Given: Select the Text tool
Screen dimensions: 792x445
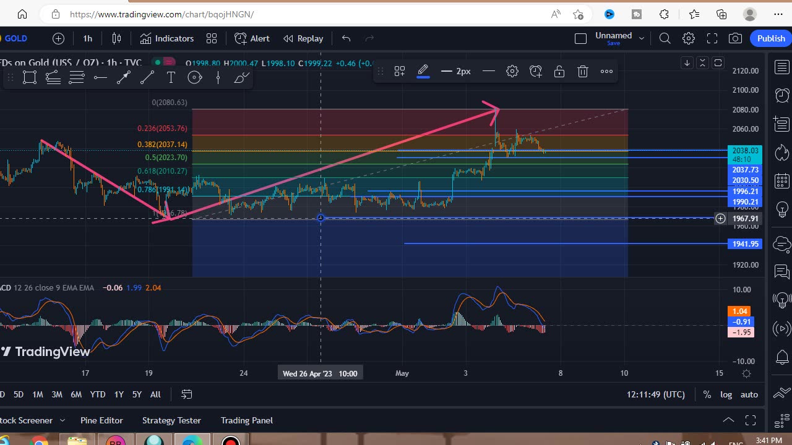Looking at the screenshot, I should click(171, 77).
